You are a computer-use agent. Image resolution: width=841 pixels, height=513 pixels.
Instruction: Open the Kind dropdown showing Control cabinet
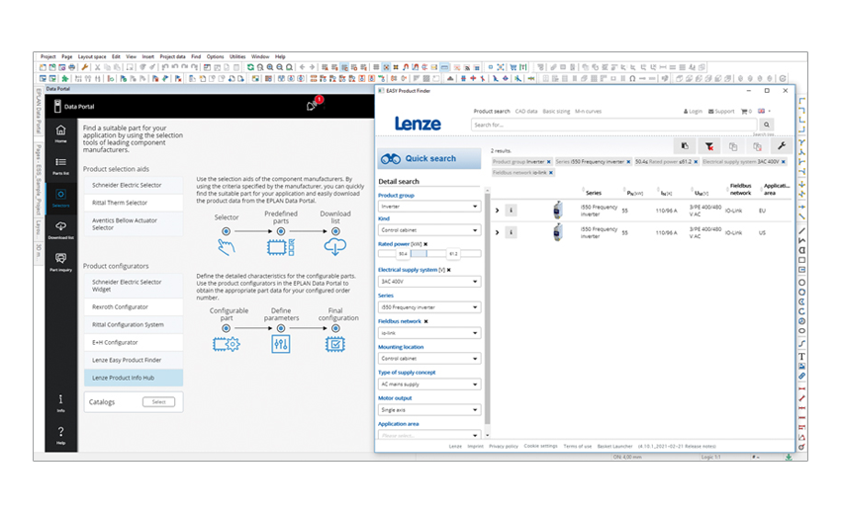point(429,230)
